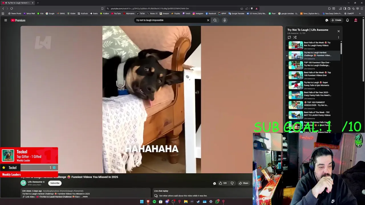This screenshot has width=365, height=205.
Task: Open Settings gear from the taskbar
Action: click(211, 202)
